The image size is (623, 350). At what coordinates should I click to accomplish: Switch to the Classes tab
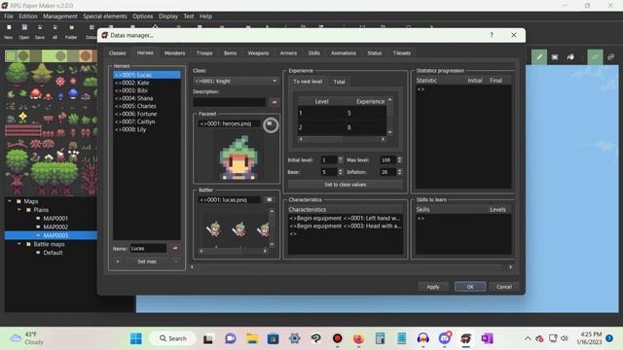[117, 53]
